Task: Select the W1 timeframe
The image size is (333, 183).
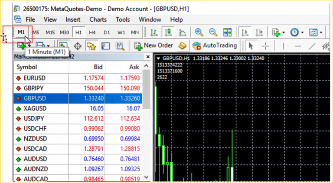Action: tap(121, 33)
